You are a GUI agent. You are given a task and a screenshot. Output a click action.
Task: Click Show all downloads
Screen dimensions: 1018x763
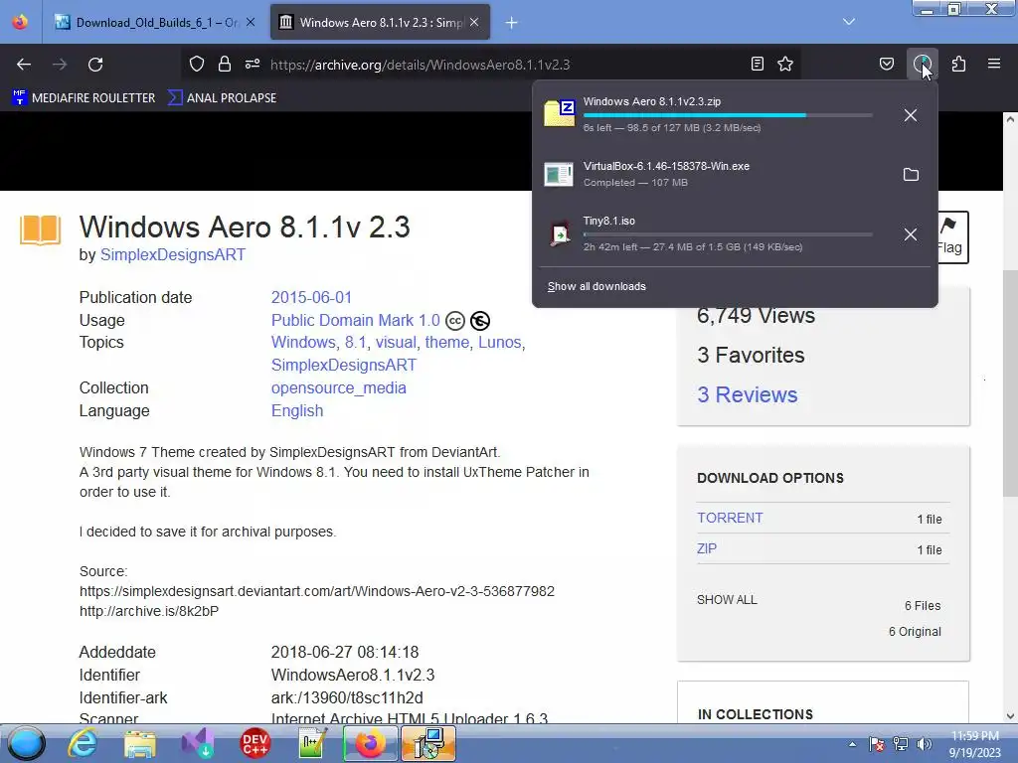tap(596, 287)
